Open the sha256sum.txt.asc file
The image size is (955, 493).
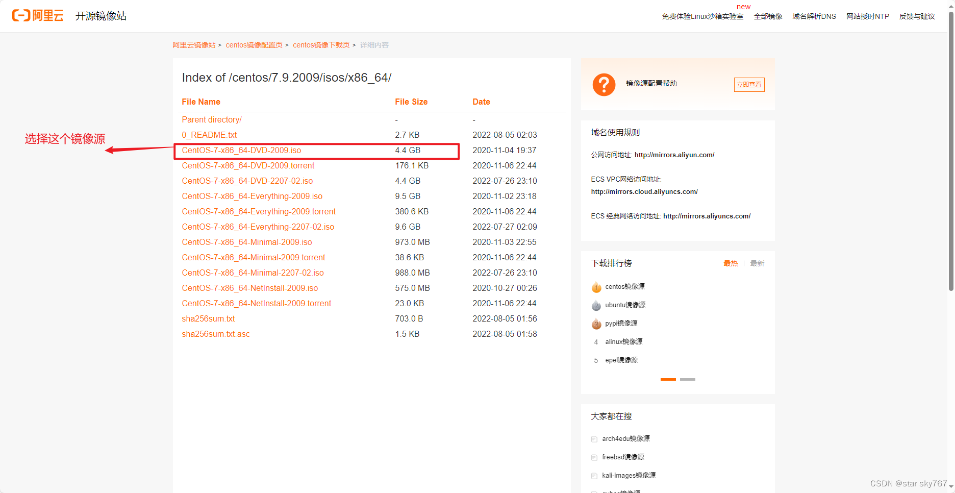click(216, 334)
